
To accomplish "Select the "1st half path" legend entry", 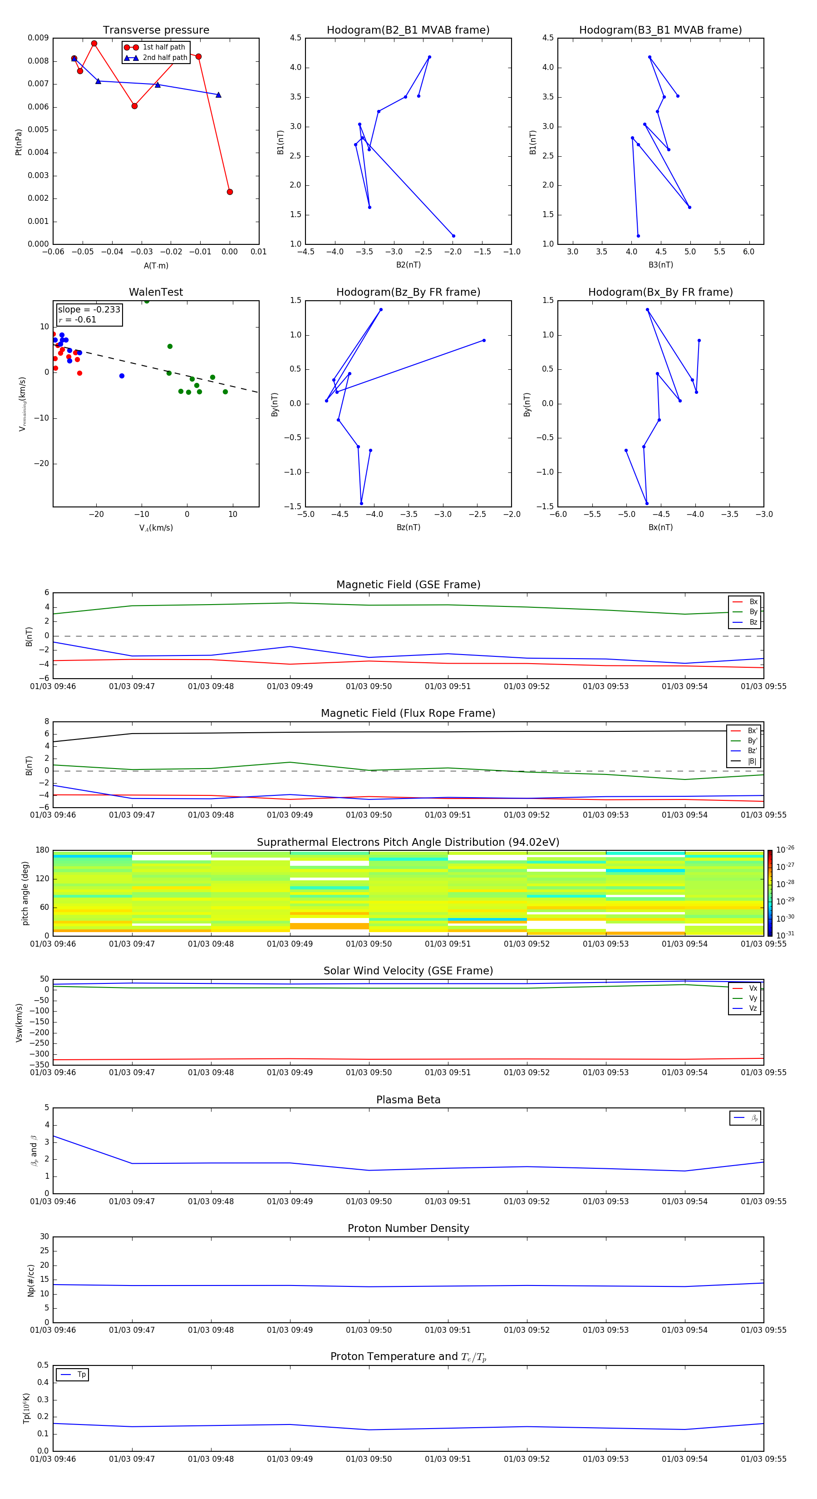I will [x=155, y=47].
